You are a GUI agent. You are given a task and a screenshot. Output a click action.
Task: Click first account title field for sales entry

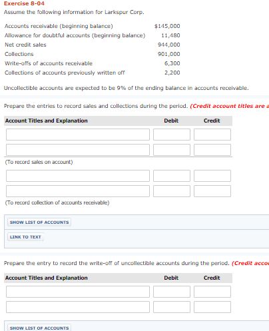[x=78, y=135]
